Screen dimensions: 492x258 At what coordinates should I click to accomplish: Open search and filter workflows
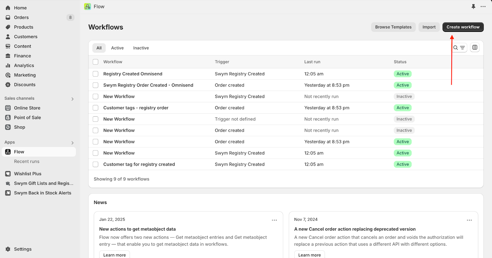pyautogui.click(x=459, y=48)
